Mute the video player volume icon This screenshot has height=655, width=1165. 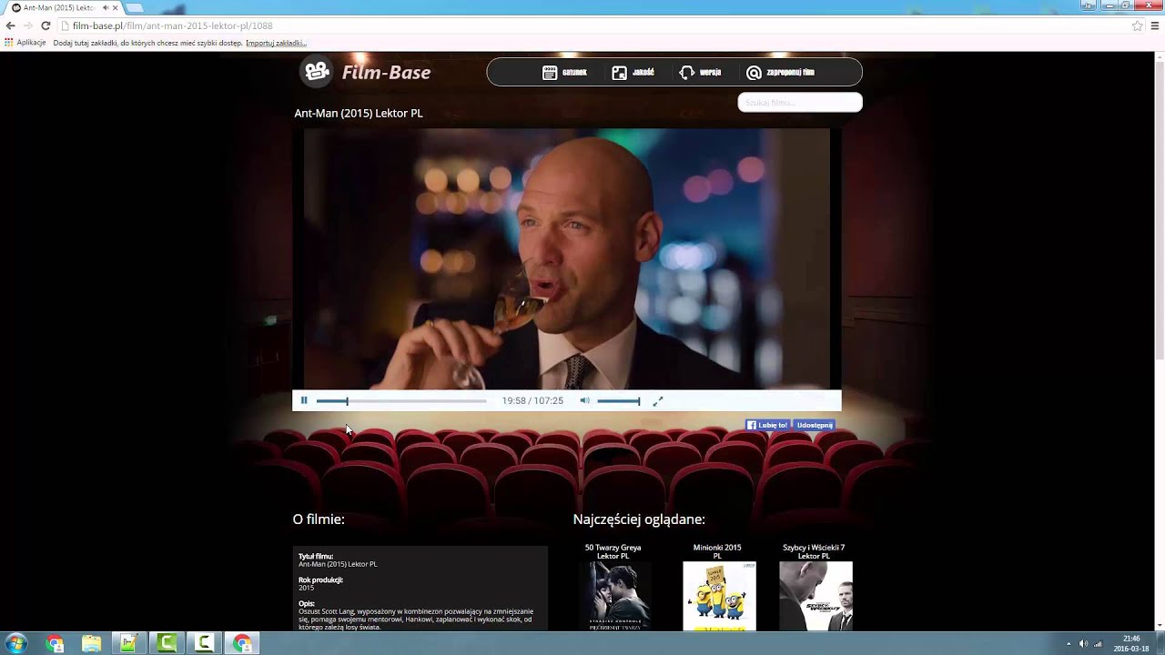click(584, 400)
